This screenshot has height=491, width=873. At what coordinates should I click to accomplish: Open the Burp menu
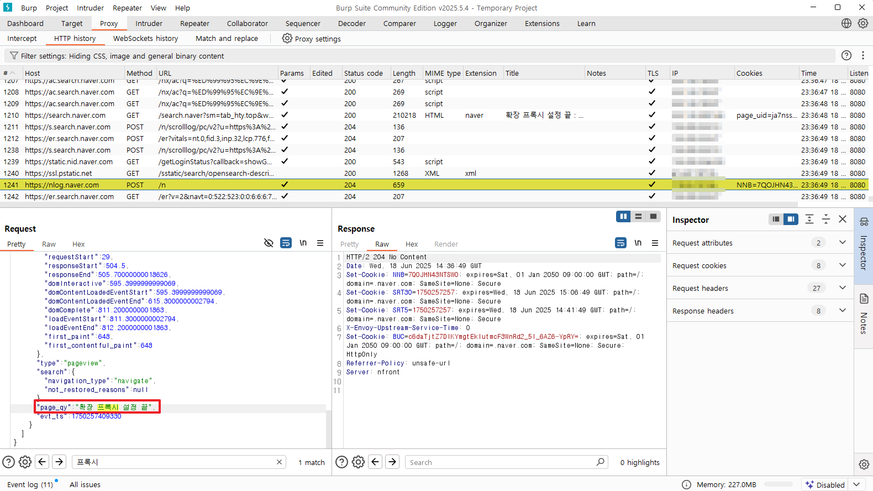click(29, 8)
